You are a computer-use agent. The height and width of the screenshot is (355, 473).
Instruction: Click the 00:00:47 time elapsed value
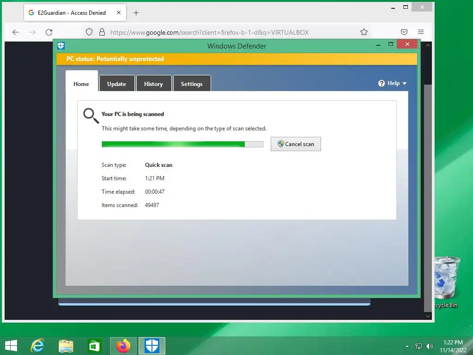155,192
